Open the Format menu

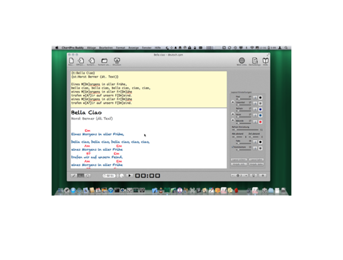pyautogui.click(x=121, y=48)
